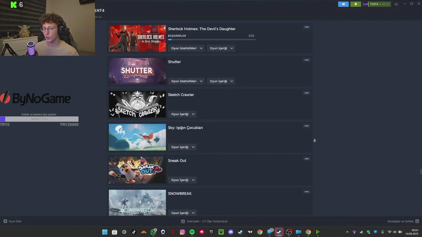Expand Oyun İstatistikleri for Shutter
Viewport: 422px width, 237px height.
(186, 81)
